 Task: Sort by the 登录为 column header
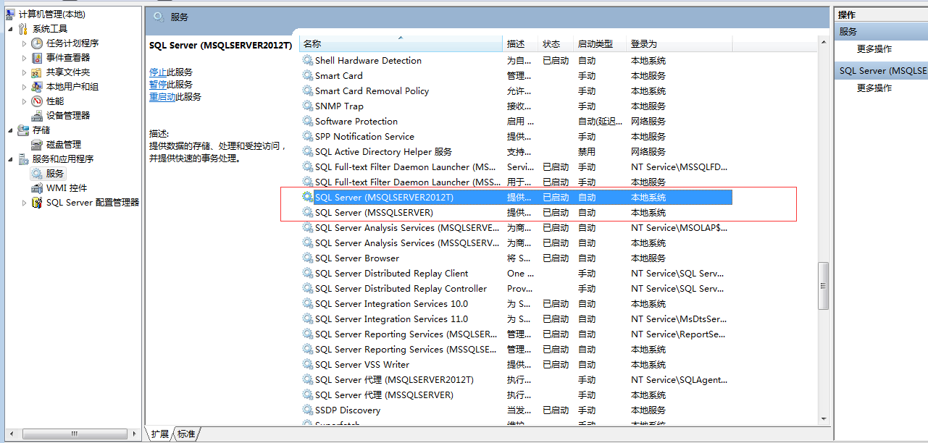(679, 44)
